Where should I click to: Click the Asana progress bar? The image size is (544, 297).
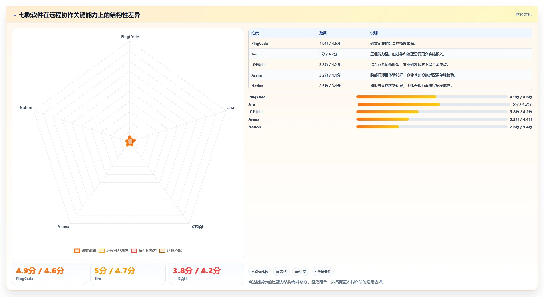432,119
